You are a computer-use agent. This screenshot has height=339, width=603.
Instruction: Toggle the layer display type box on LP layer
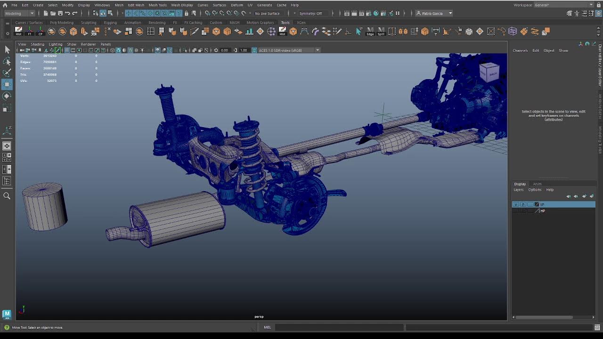pyautogui.click(x=530, y=204)
